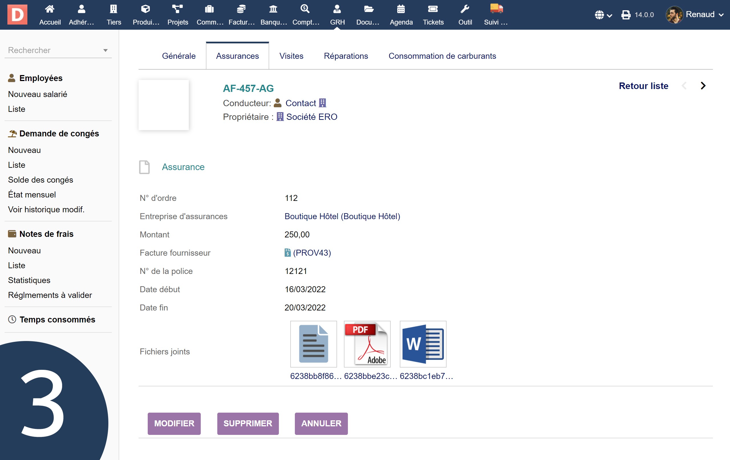Screen dimensions: 730x460
Task: Open the Word document attachment
Action: [x=423, y=344]
